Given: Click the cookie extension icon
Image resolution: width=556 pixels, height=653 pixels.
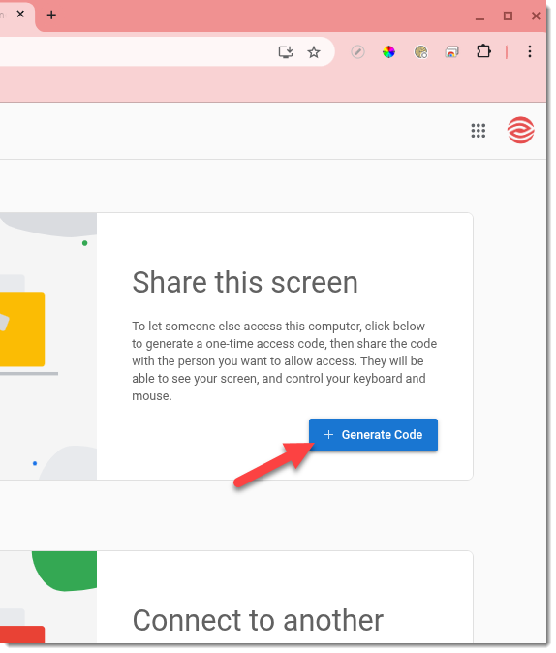Looking at the screenshot, I should [420, 52].
